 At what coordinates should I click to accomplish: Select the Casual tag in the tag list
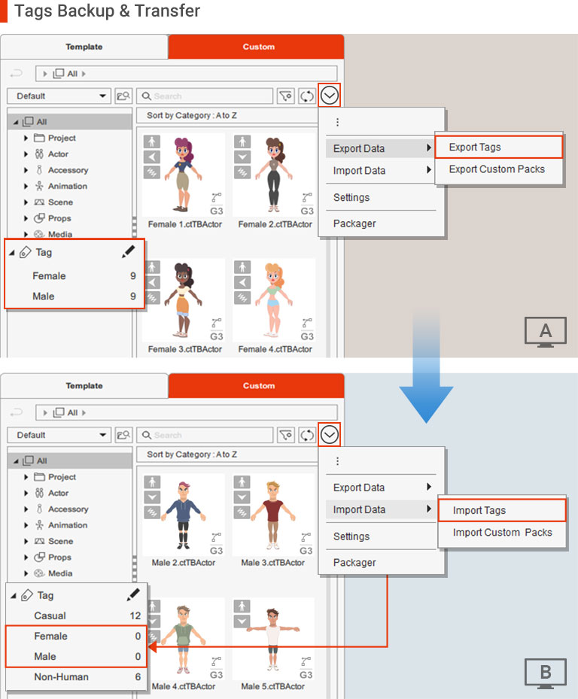pyautogui.click(x=50, y=615)
